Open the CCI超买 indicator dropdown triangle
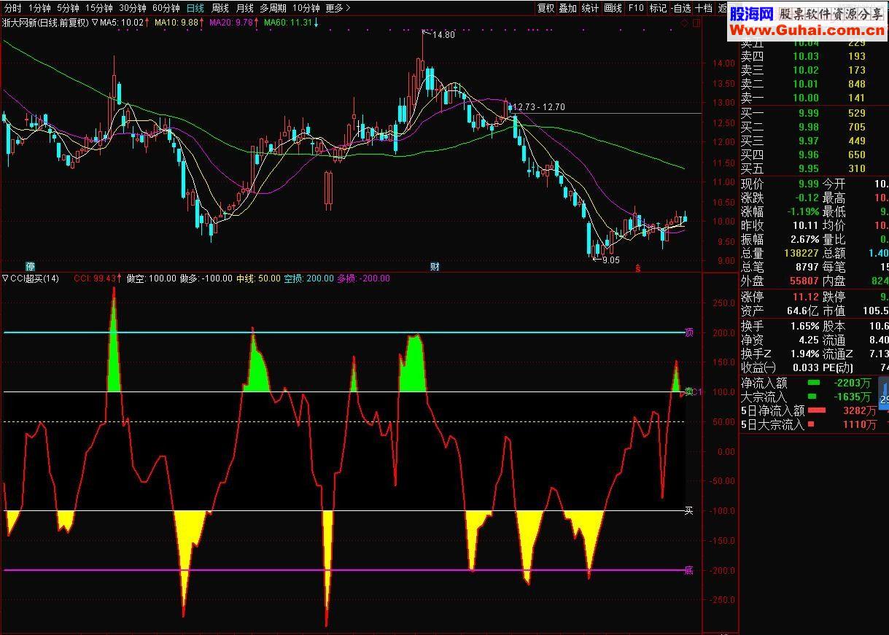The image size is (889, 635). pyautogui.click(x=6, y=278)
